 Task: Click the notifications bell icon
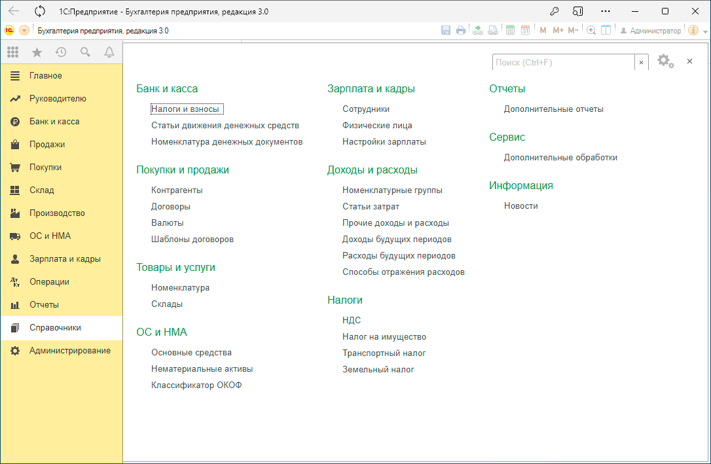tap(109, 52)
